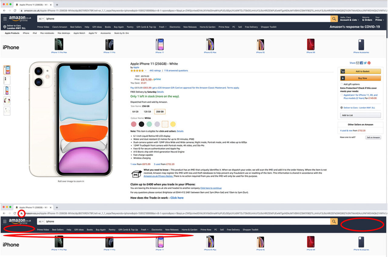Click the Buy Now button
Screen dimensions: 388x257
(361, 78)
